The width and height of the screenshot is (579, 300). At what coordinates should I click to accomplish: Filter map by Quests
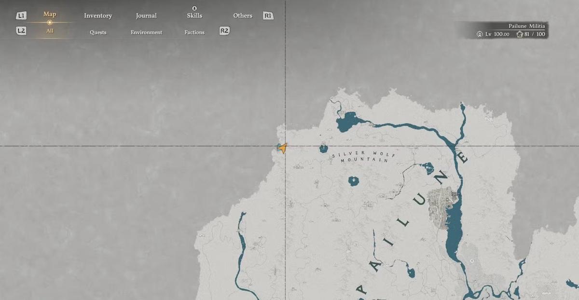click(x=98, y=32)
